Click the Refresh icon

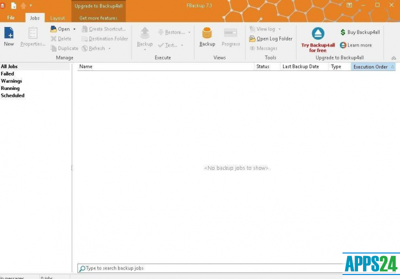tap(84, 48)
